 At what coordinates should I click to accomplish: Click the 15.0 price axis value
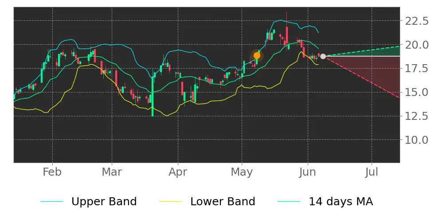416,92
